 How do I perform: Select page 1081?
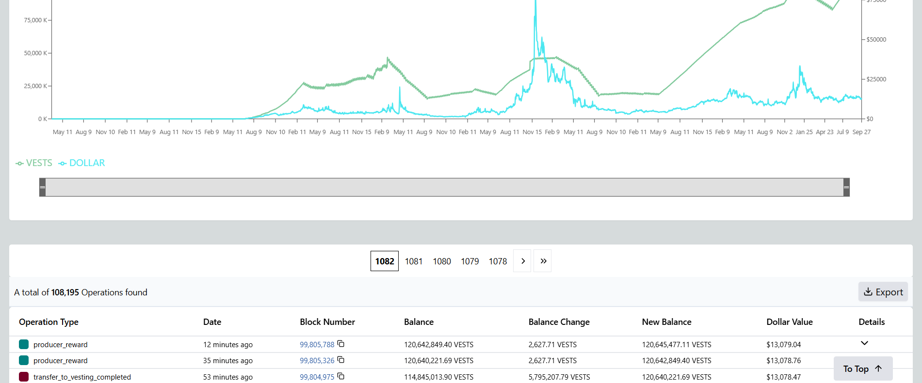coord(414,261)
